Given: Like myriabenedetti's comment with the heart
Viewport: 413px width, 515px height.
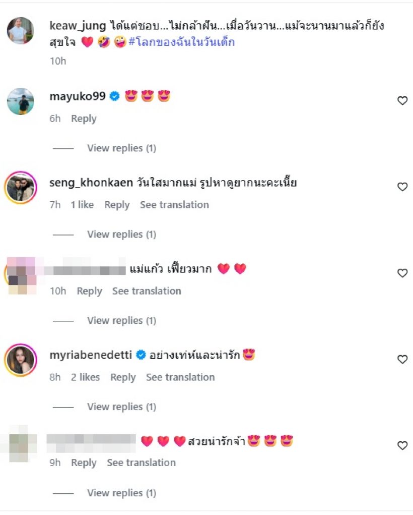Looking at the screenshot, I should click(402, 359).
